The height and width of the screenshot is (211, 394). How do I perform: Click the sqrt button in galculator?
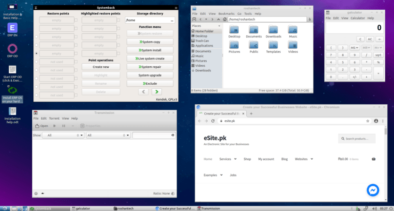point(378,55)
